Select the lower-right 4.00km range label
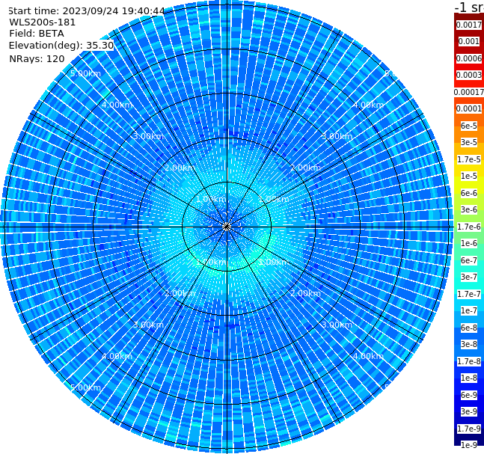The height and width of the screenshot is (454, 484). [368, 356]
